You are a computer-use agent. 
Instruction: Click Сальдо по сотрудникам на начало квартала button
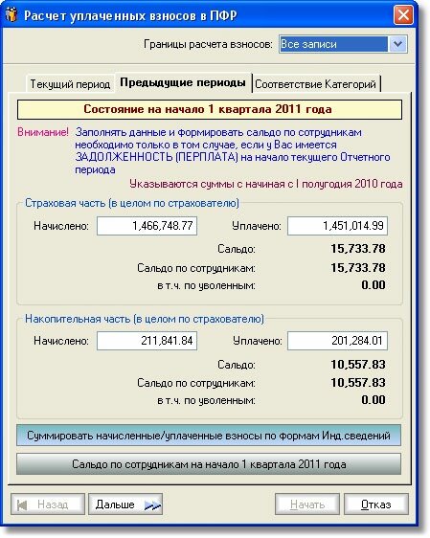pos(209,464)
